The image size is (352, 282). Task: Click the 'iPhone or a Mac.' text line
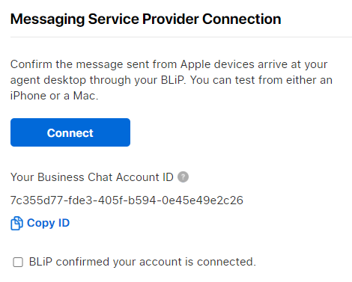pyautogui.click(x=55, y=96)
